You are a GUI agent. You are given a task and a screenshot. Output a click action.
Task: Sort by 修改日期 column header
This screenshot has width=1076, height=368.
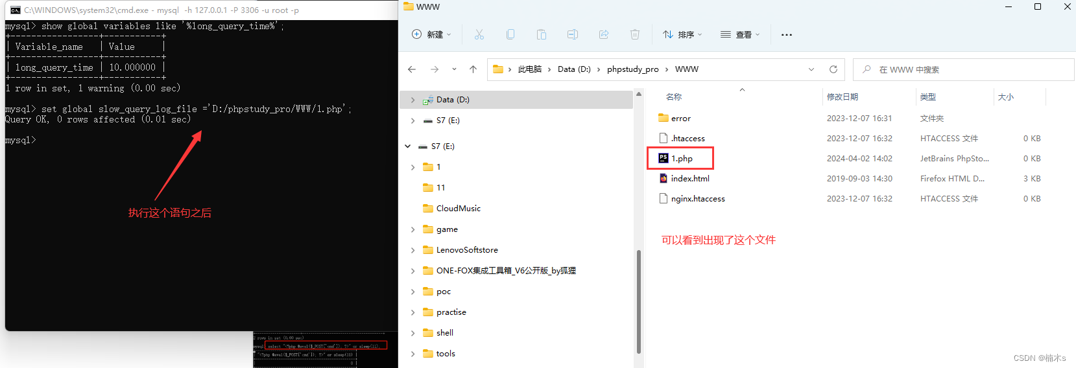[842, 97]
